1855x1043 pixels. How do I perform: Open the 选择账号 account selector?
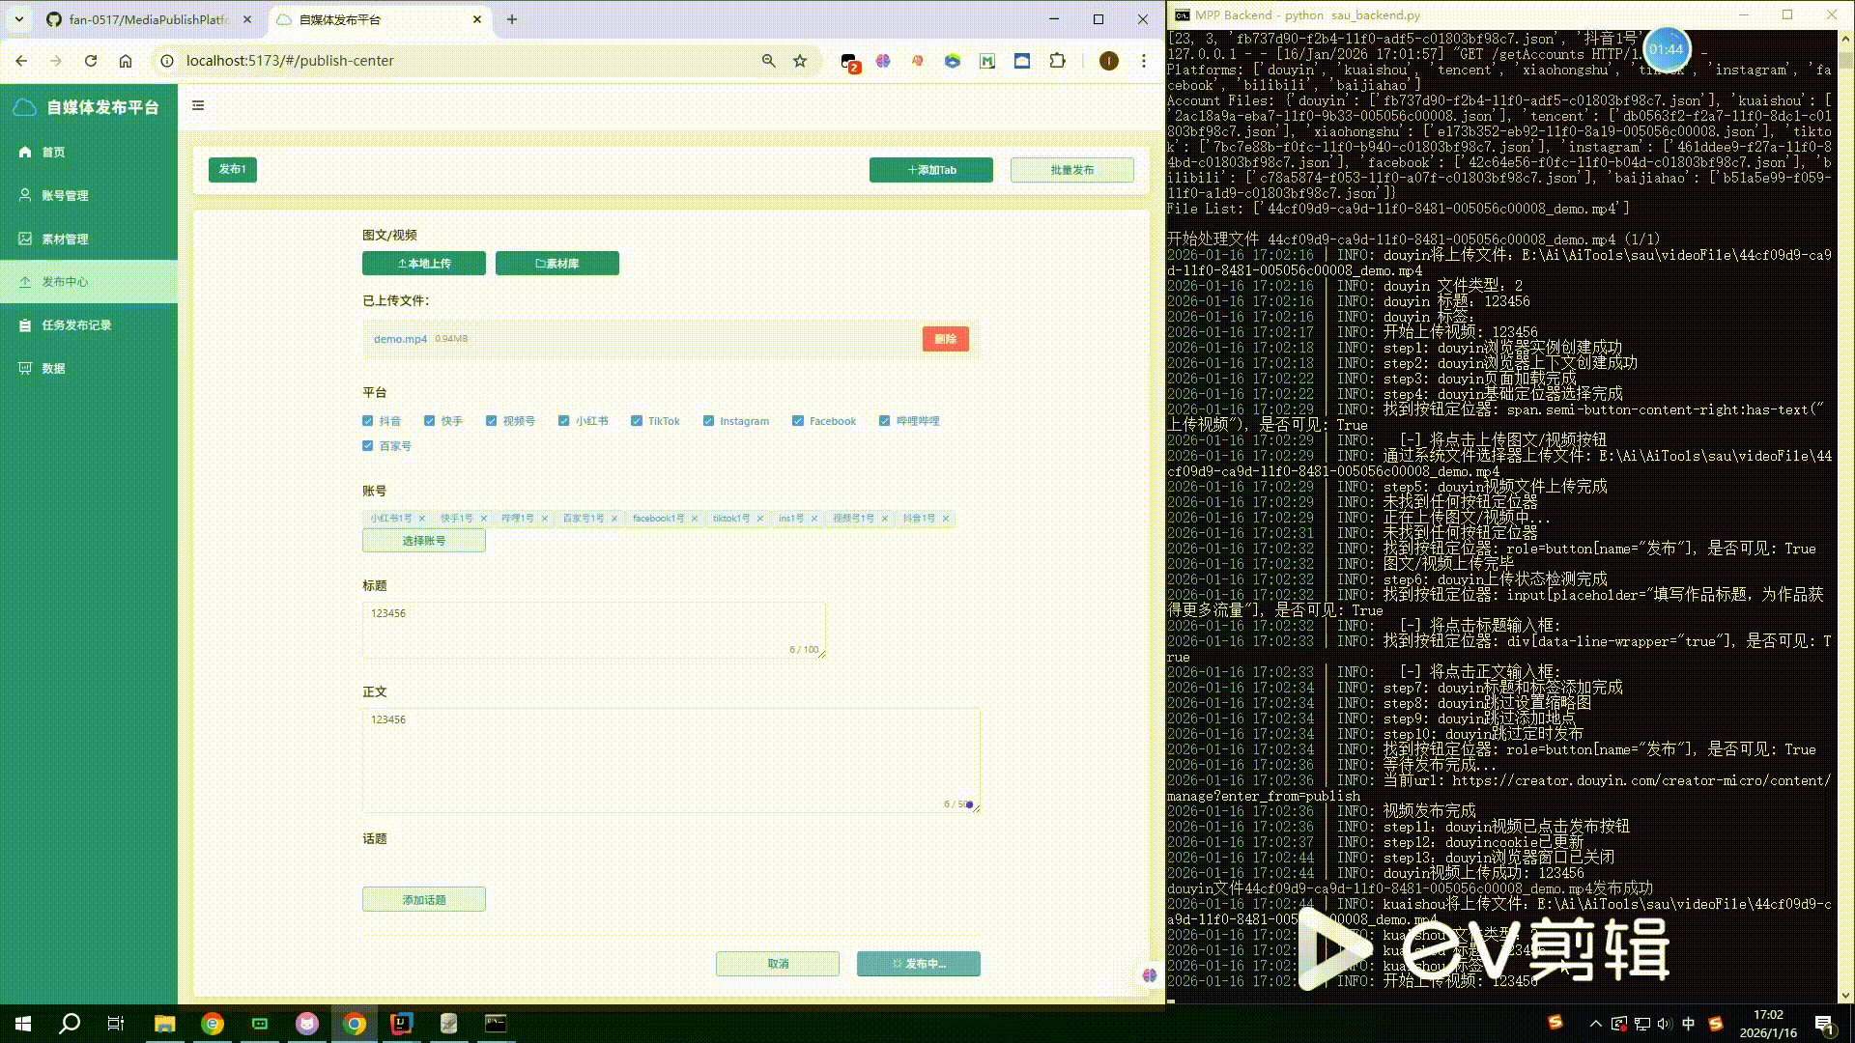(x=423, y=541)
